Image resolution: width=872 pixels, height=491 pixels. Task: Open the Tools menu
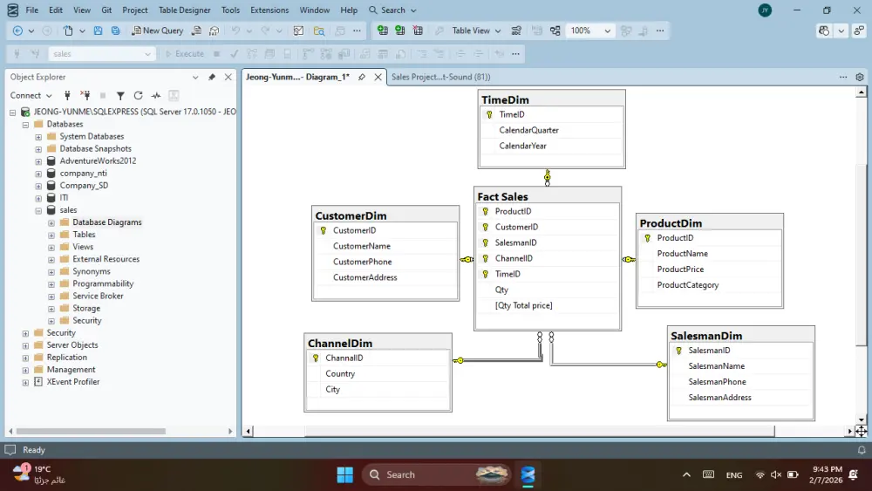[x=230, y=10]
